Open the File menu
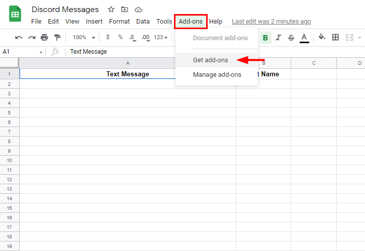 (36, 22)
